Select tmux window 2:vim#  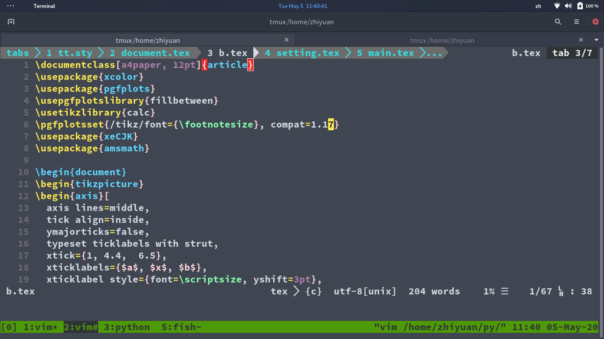(81, 327)
